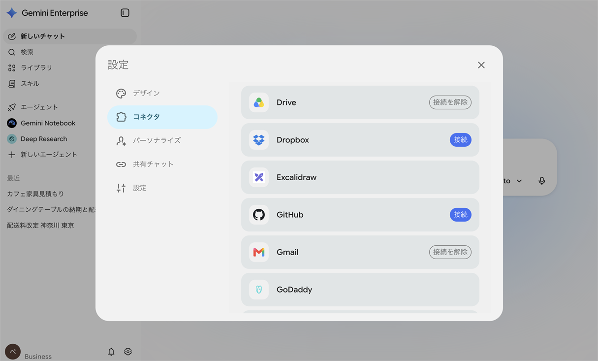Image resolution: width=598 pixels, height=361 pixels.
Task: Click the GoDaddy connector name
Action: [294, 290]
